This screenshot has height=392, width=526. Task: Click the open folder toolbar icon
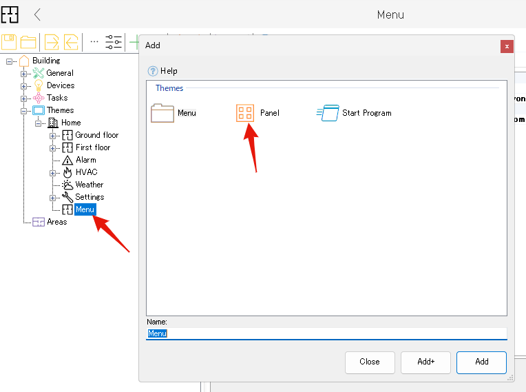tap(28, 42)
